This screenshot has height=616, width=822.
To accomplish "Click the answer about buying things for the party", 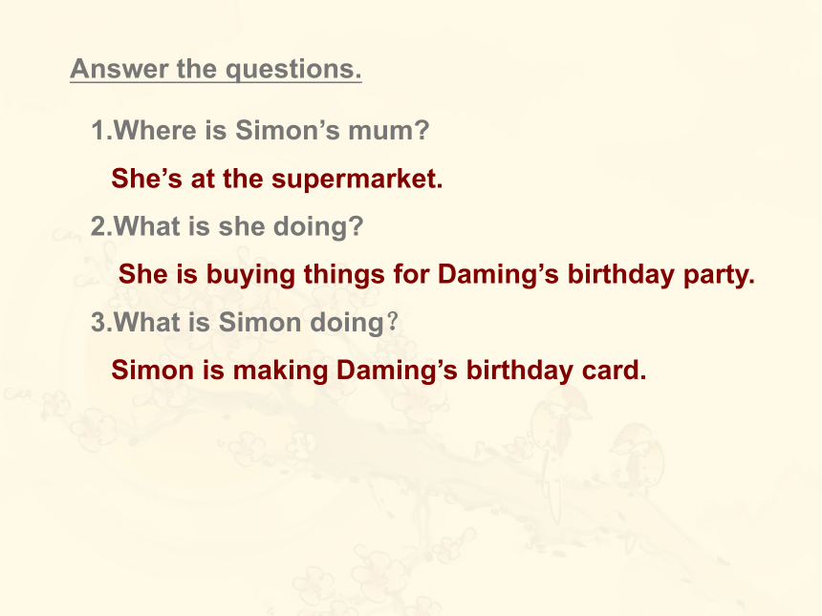I will tap(437, 274).
